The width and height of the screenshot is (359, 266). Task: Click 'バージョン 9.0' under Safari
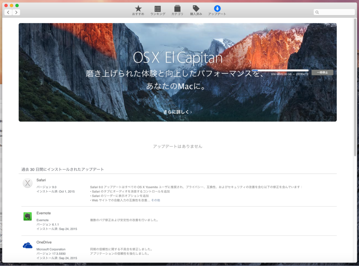47,187
